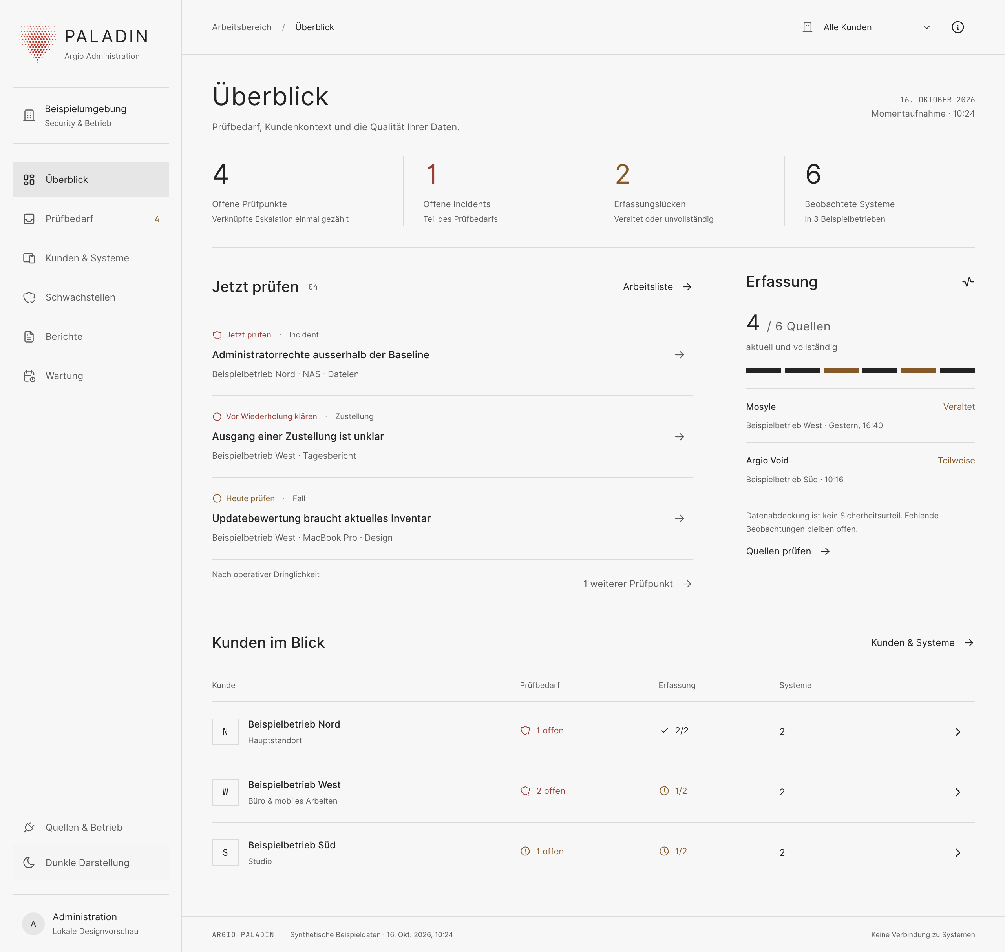1005x952 pixels.
Task: Click the Quellen & Betrieb plug icon
Action: (29, 828)
